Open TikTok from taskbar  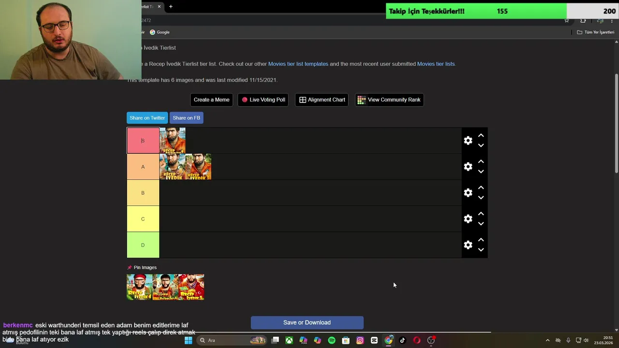402,340
